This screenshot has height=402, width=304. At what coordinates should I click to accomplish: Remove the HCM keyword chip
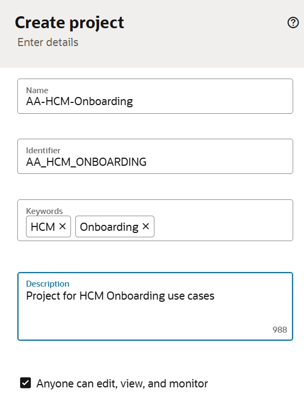tap(62, 226)
